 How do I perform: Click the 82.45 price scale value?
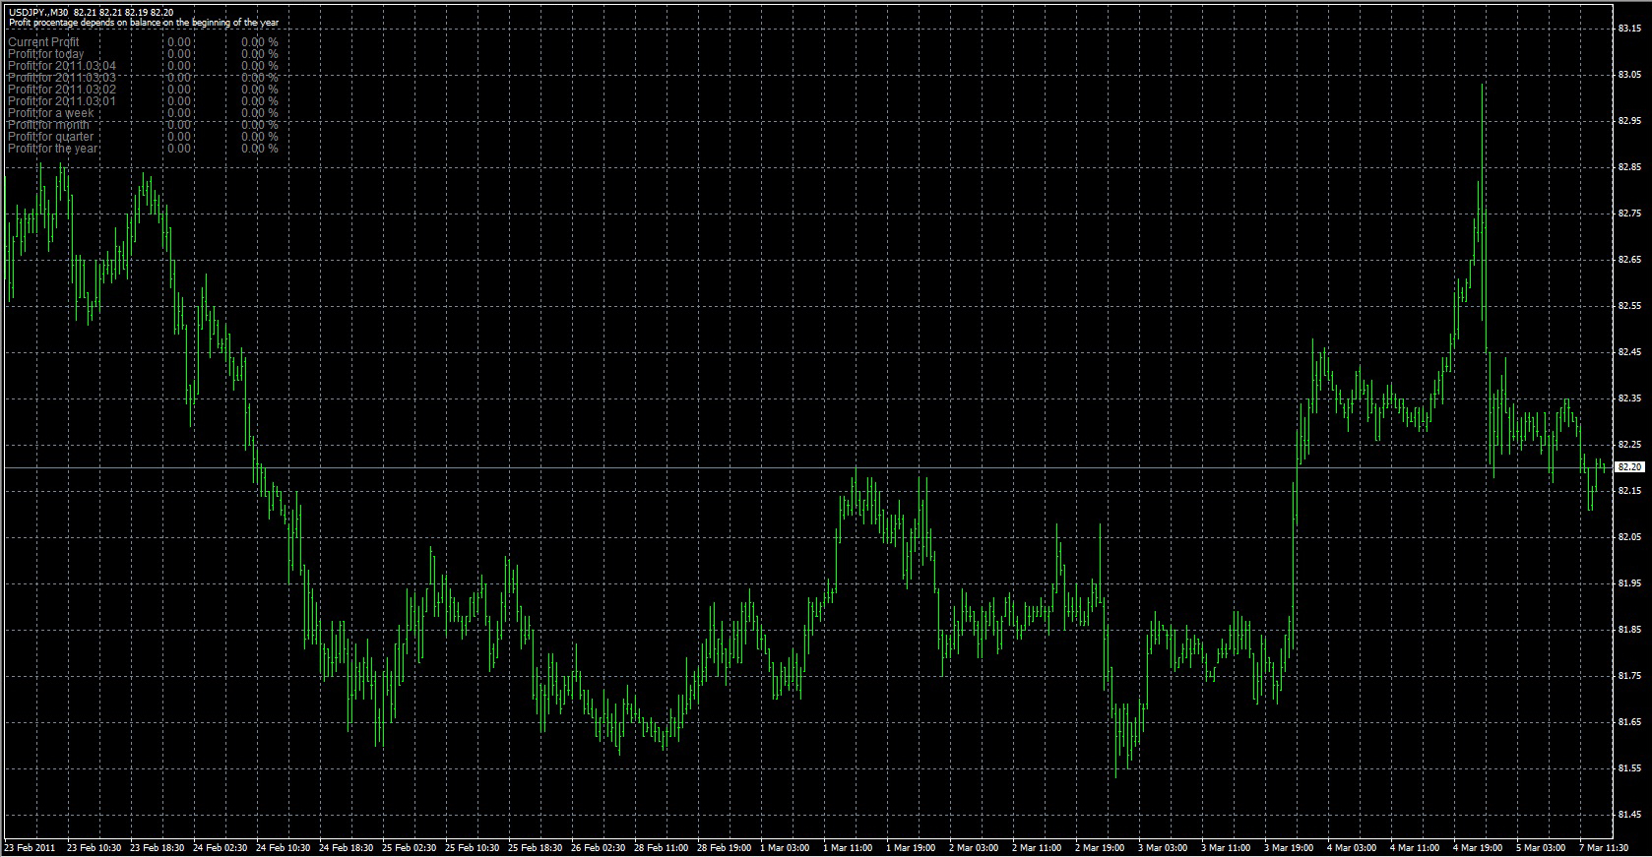click(1629, 351)
